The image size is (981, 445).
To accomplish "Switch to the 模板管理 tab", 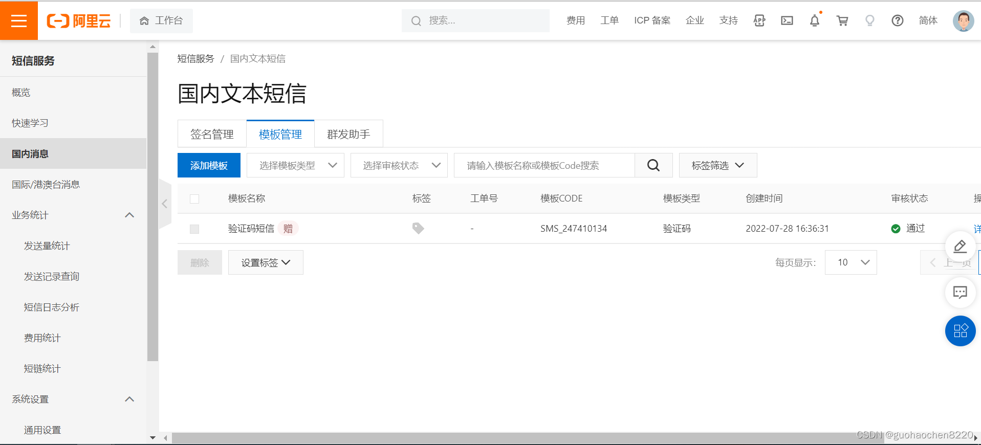I will tap(280, 134).
